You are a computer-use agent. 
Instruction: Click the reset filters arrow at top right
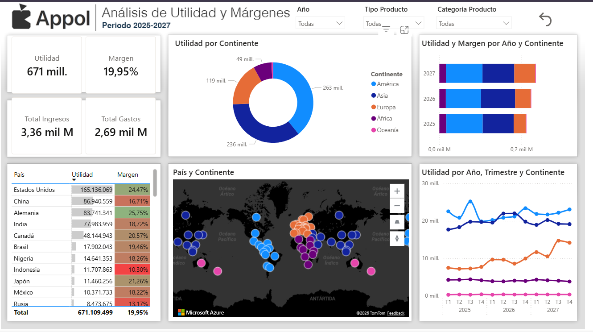pyautogui.click(x=545, y=20)
